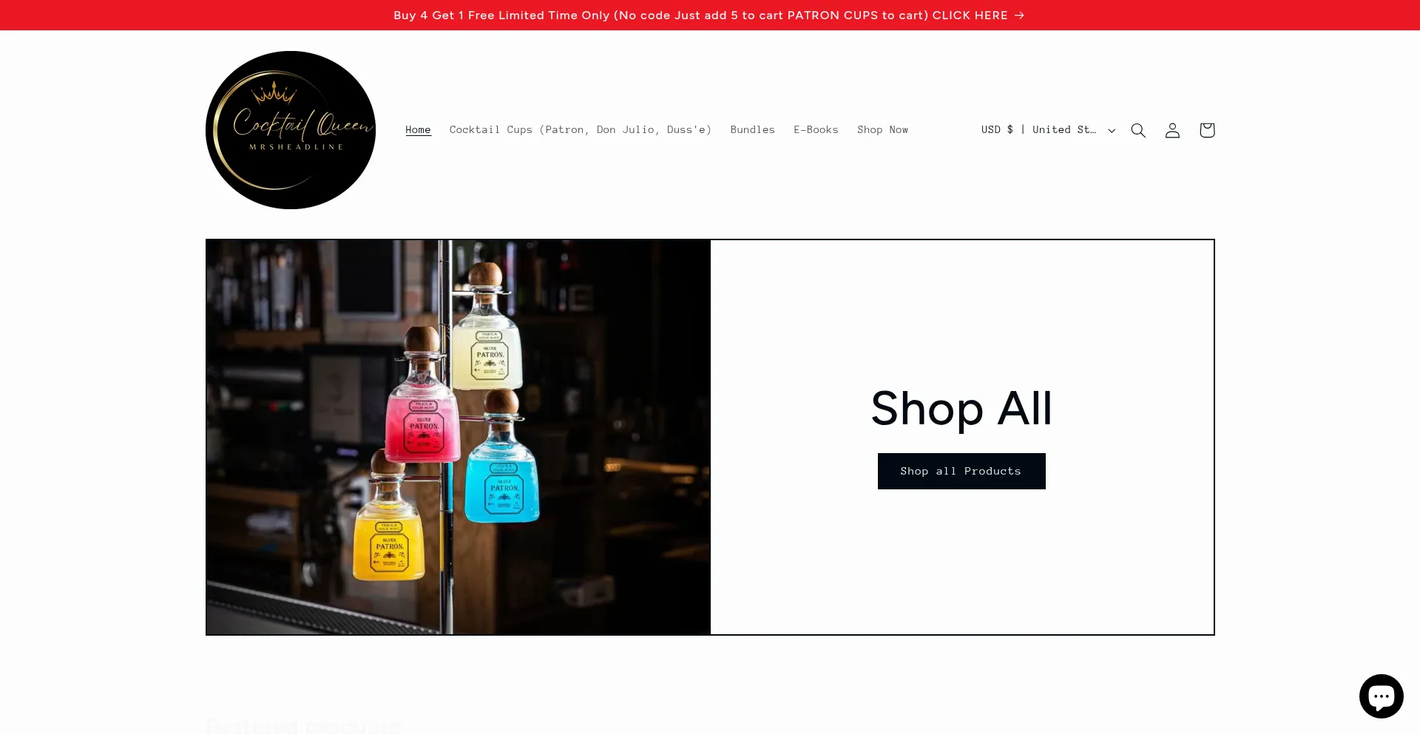Open Cocktail Cups (Patron, Don Julio, Duss'e) menu
This screenshot has width=1420, height=734.
(x=581, y=130)
